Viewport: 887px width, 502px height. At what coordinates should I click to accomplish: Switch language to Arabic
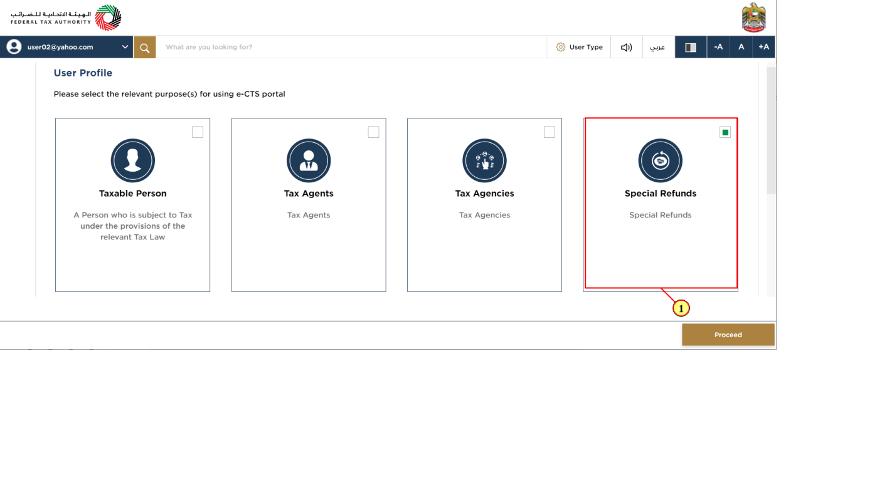tap(657, 47)
